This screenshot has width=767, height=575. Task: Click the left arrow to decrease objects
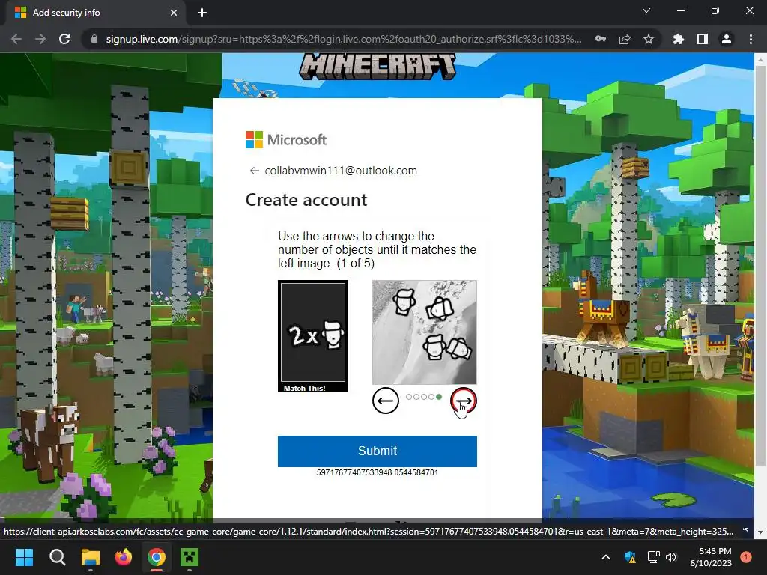[x=386, y=401]
